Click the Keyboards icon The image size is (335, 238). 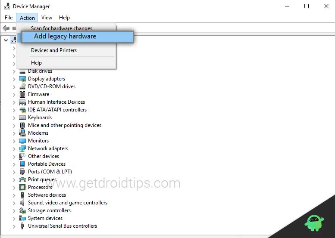(22, 117)
